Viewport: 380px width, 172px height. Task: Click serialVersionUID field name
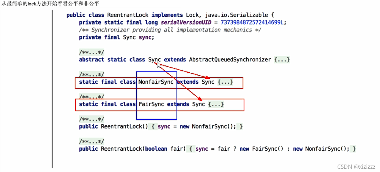(186, 23)
